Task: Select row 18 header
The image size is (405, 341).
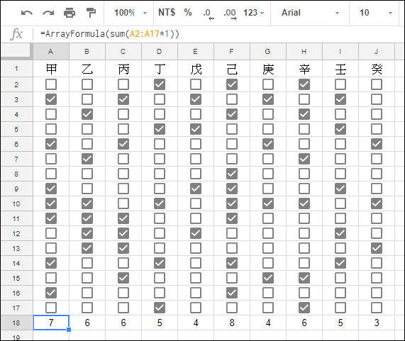Action: pos(16,323)
